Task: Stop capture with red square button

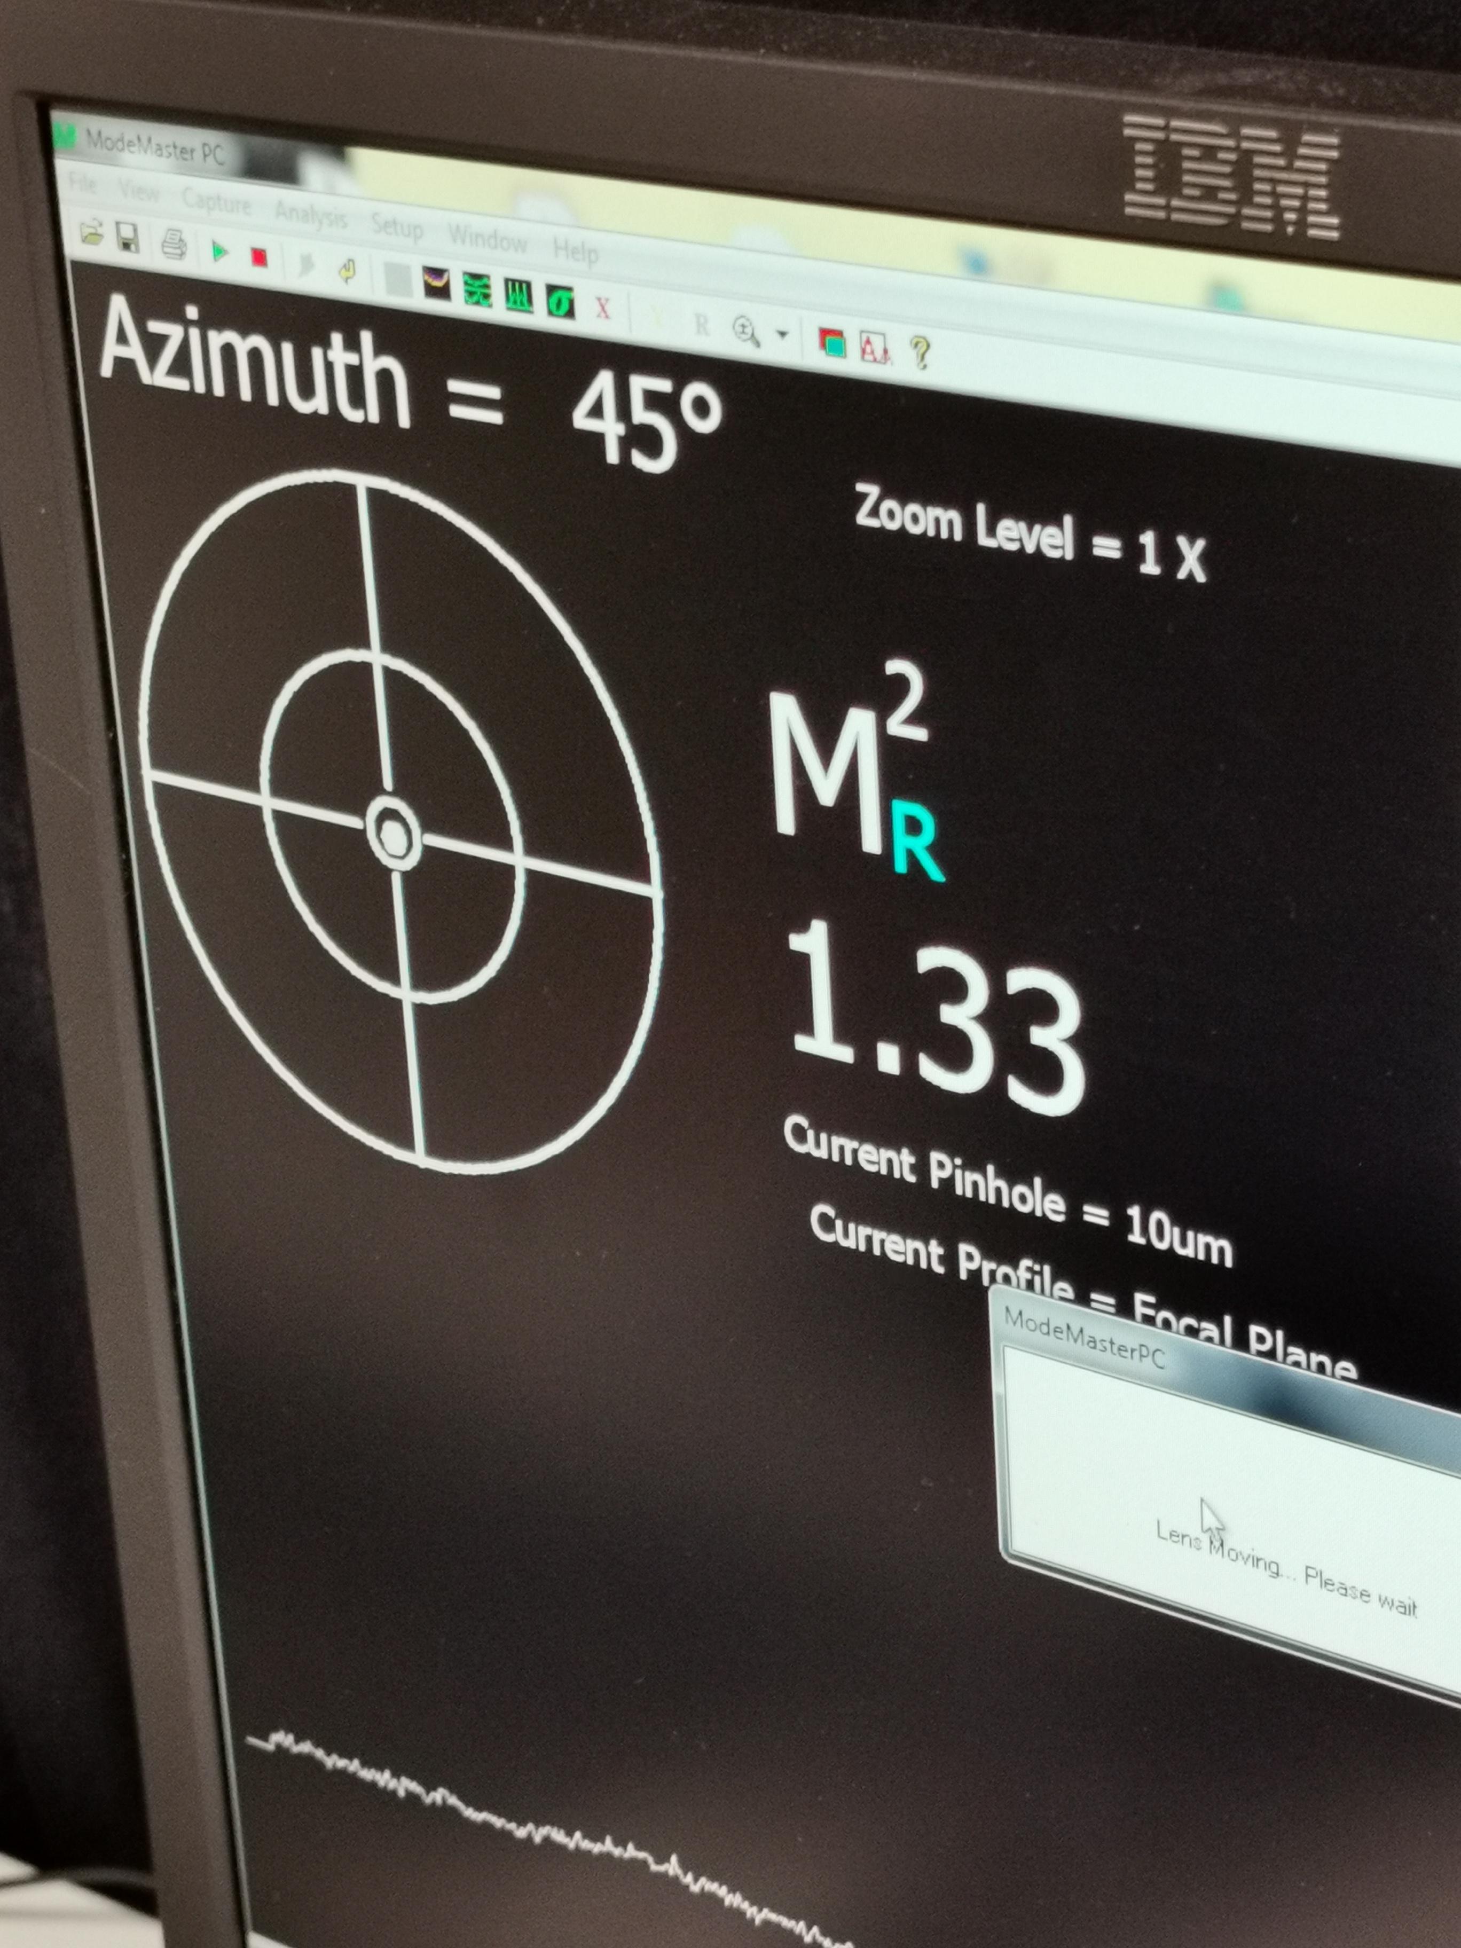Action: tap(259, 258)
